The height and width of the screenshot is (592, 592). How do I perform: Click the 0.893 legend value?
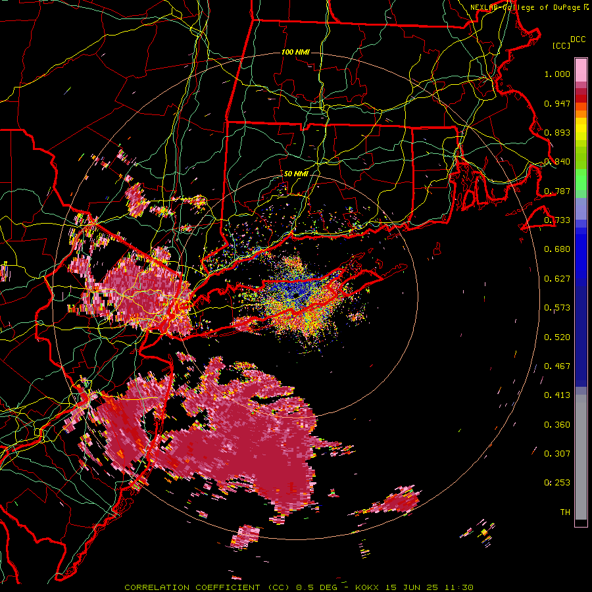pos(557,132)
